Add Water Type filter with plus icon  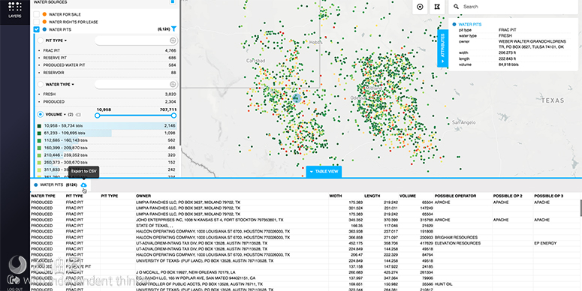tap(173, 85)
